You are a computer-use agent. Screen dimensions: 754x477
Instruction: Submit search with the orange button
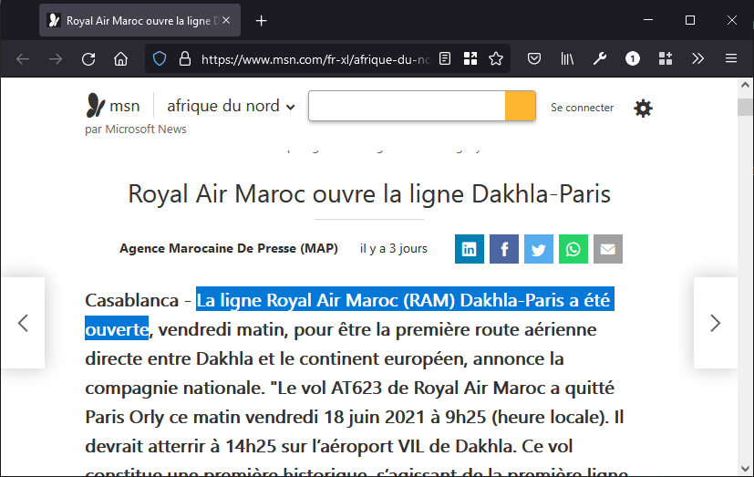(521, 106)
